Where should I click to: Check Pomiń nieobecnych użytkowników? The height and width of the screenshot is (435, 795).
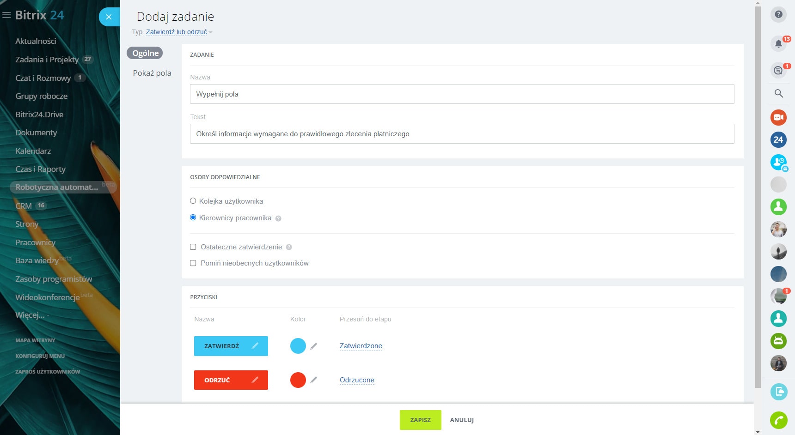coord(193,263)
